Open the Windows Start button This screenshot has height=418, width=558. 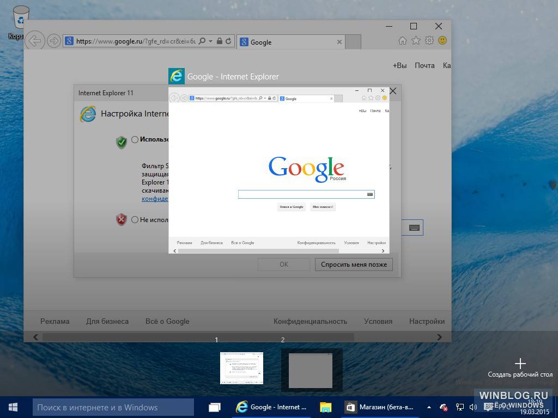point(13,407)
